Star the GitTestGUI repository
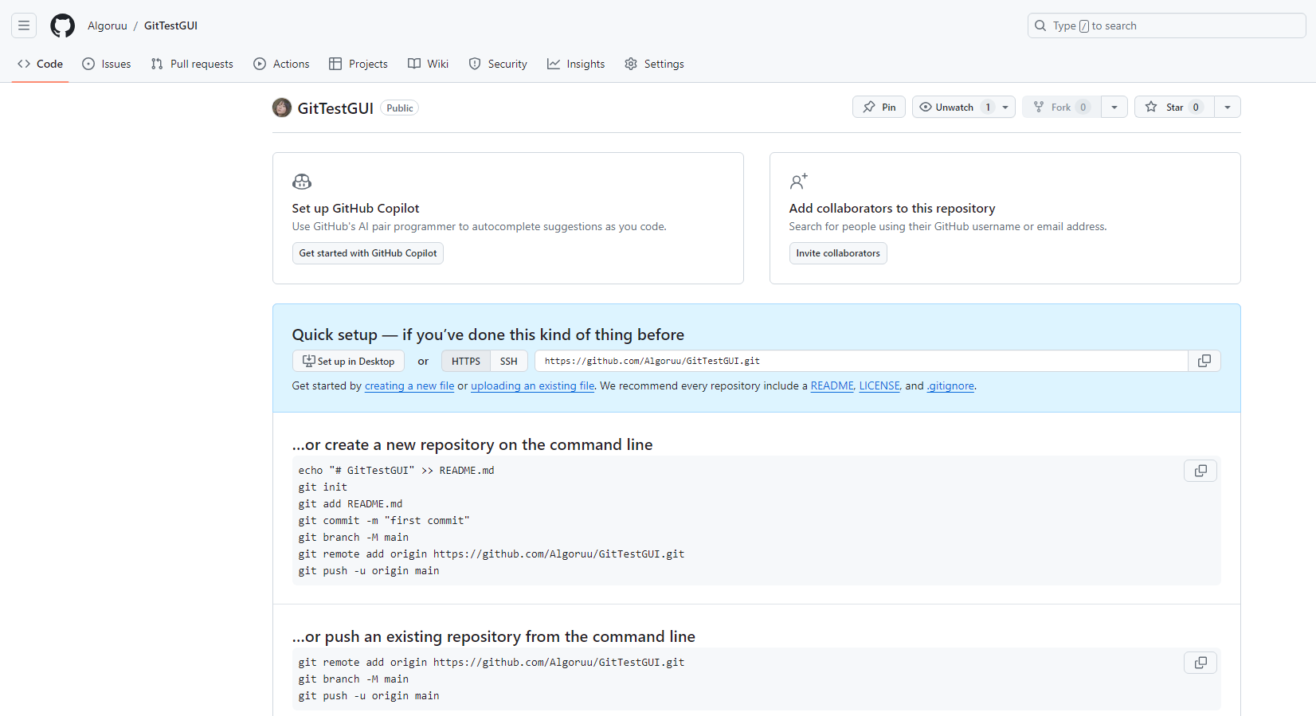The width and height of the screenshot is (1316, 716). (1174, 107)
